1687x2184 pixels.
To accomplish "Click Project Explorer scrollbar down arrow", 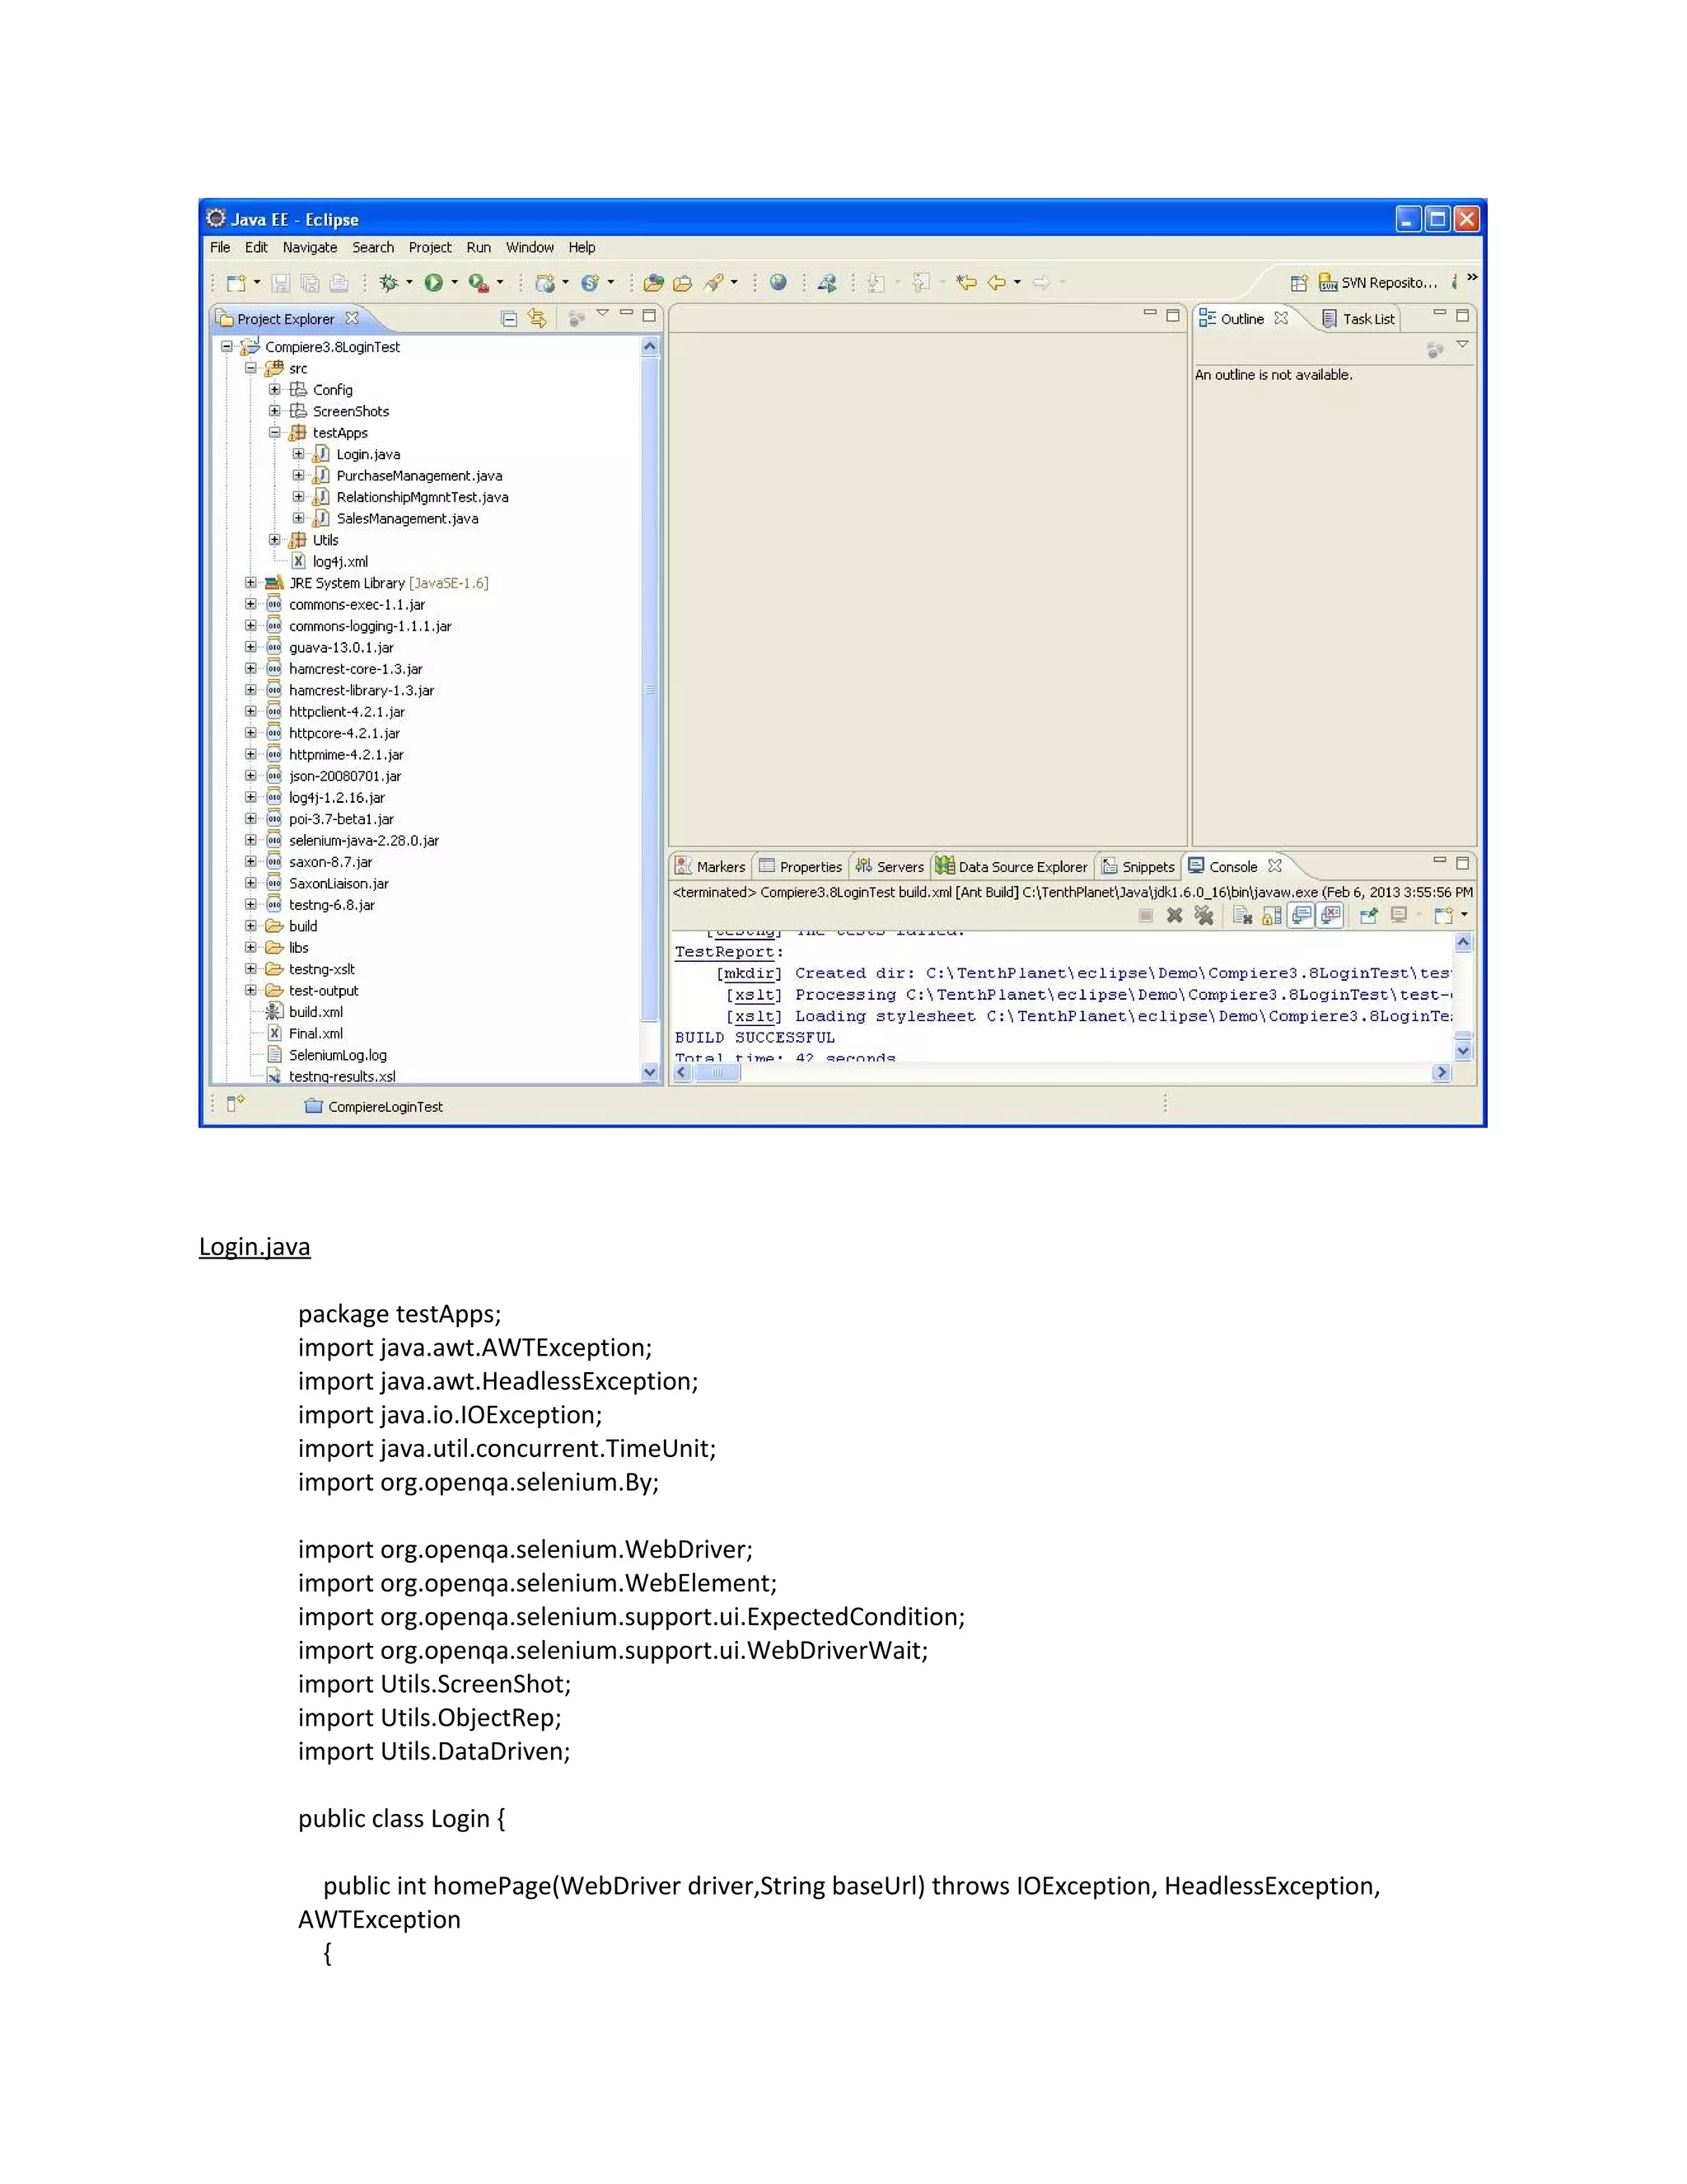I will [650, 1072].
